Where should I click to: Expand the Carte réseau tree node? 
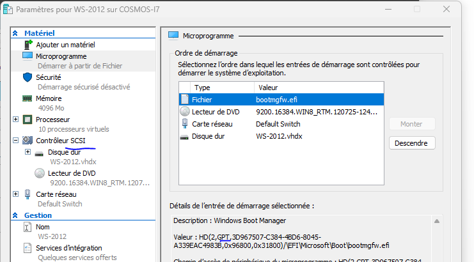(16, 194)
